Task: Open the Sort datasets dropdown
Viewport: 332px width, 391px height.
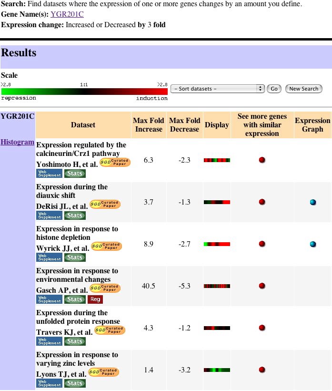Action: tap(217, 89)
